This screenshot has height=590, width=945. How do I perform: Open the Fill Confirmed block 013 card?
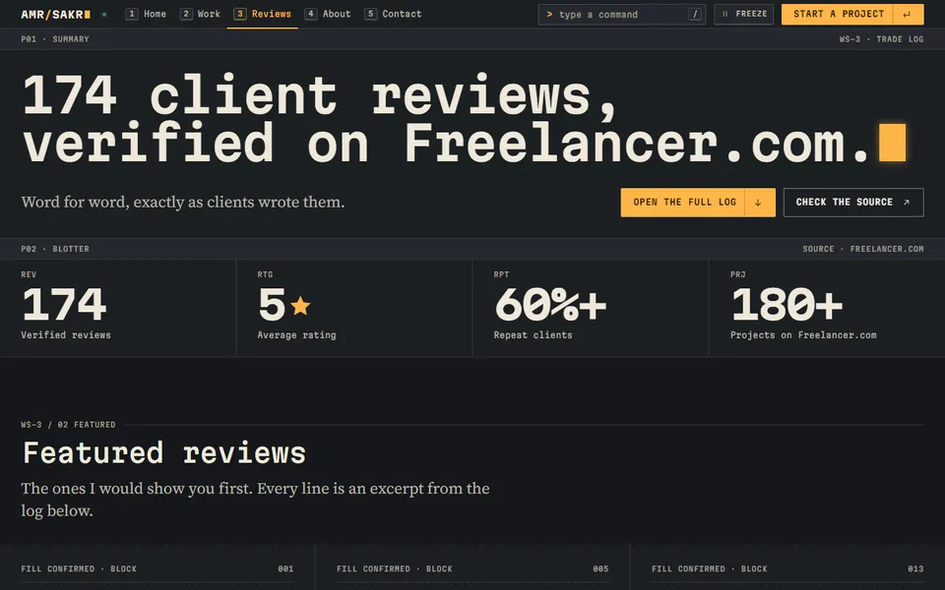tap(787, 567)
